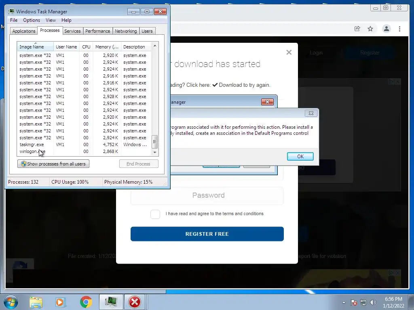Click Chrome share page icon
Image resolution: width=414 pixels, height=310 pixels.
tap(357, 29)
